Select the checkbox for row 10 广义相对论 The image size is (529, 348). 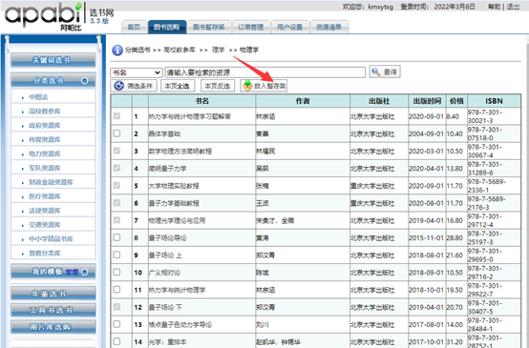(x=116, y=272)
